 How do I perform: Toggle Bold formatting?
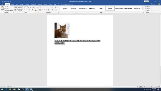click(x=15, y=10)
